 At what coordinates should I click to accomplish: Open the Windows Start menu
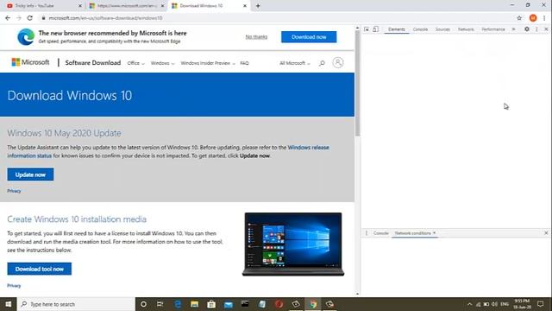8,304
